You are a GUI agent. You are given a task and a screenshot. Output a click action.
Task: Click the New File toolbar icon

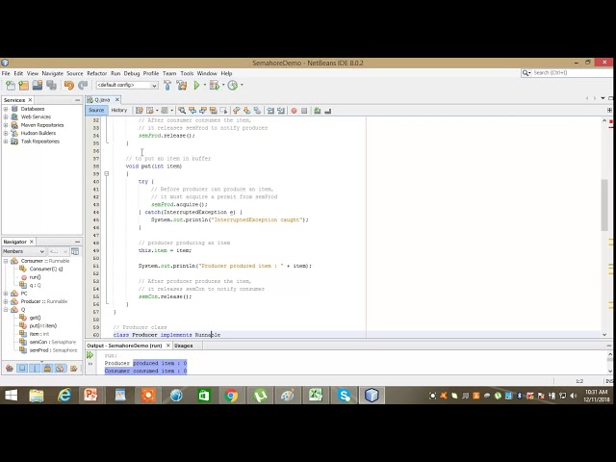pos(11,86)
